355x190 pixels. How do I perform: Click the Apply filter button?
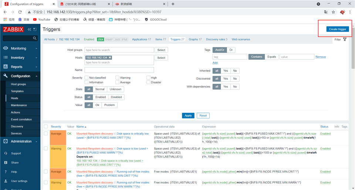click(188, 115)
